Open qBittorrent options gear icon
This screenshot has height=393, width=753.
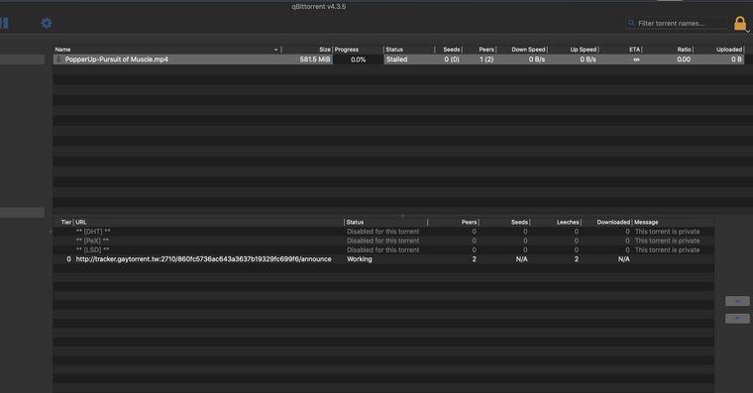[x=47, y=23]
